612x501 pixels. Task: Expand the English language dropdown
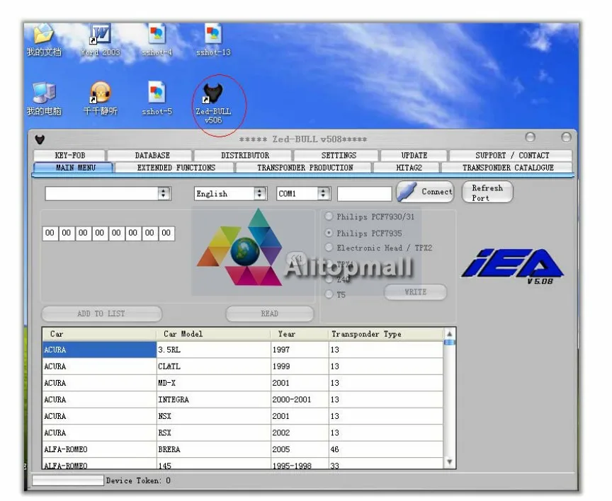tap(259, 193)
